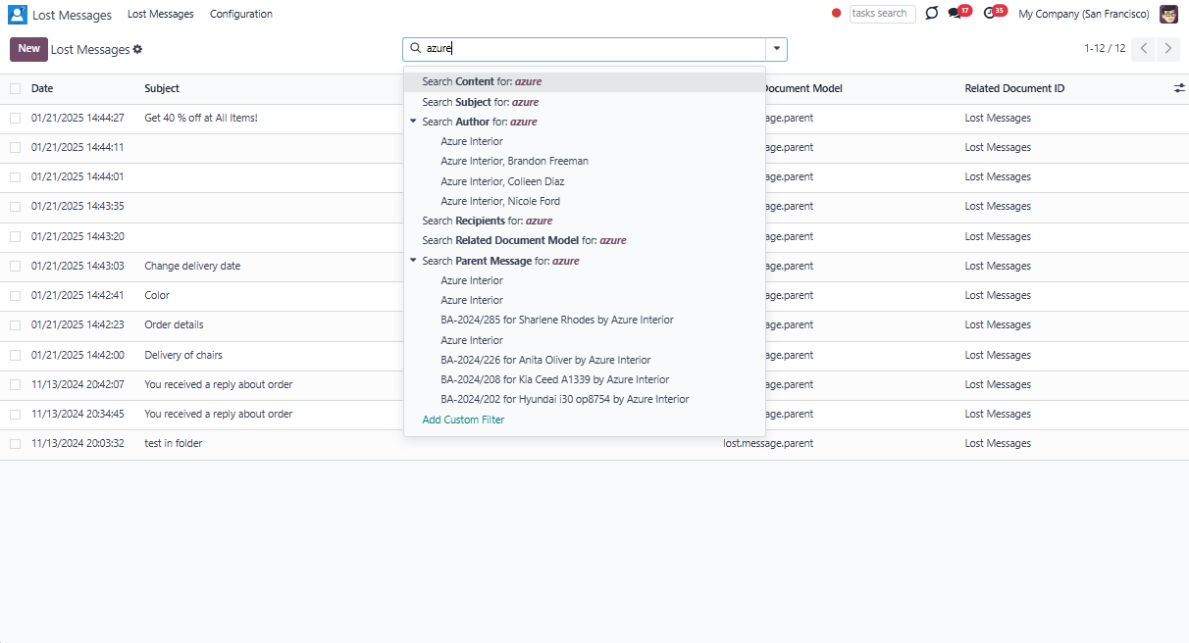Screen dimensions: 1189x643
Task: Choose BA-2024/208 for Kia Ceed A1339
Action: 555,379
